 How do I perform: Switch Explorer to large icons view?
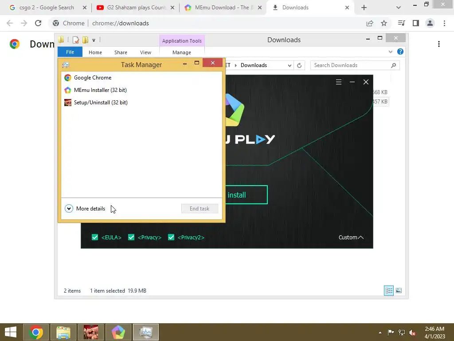click(399, 290)
